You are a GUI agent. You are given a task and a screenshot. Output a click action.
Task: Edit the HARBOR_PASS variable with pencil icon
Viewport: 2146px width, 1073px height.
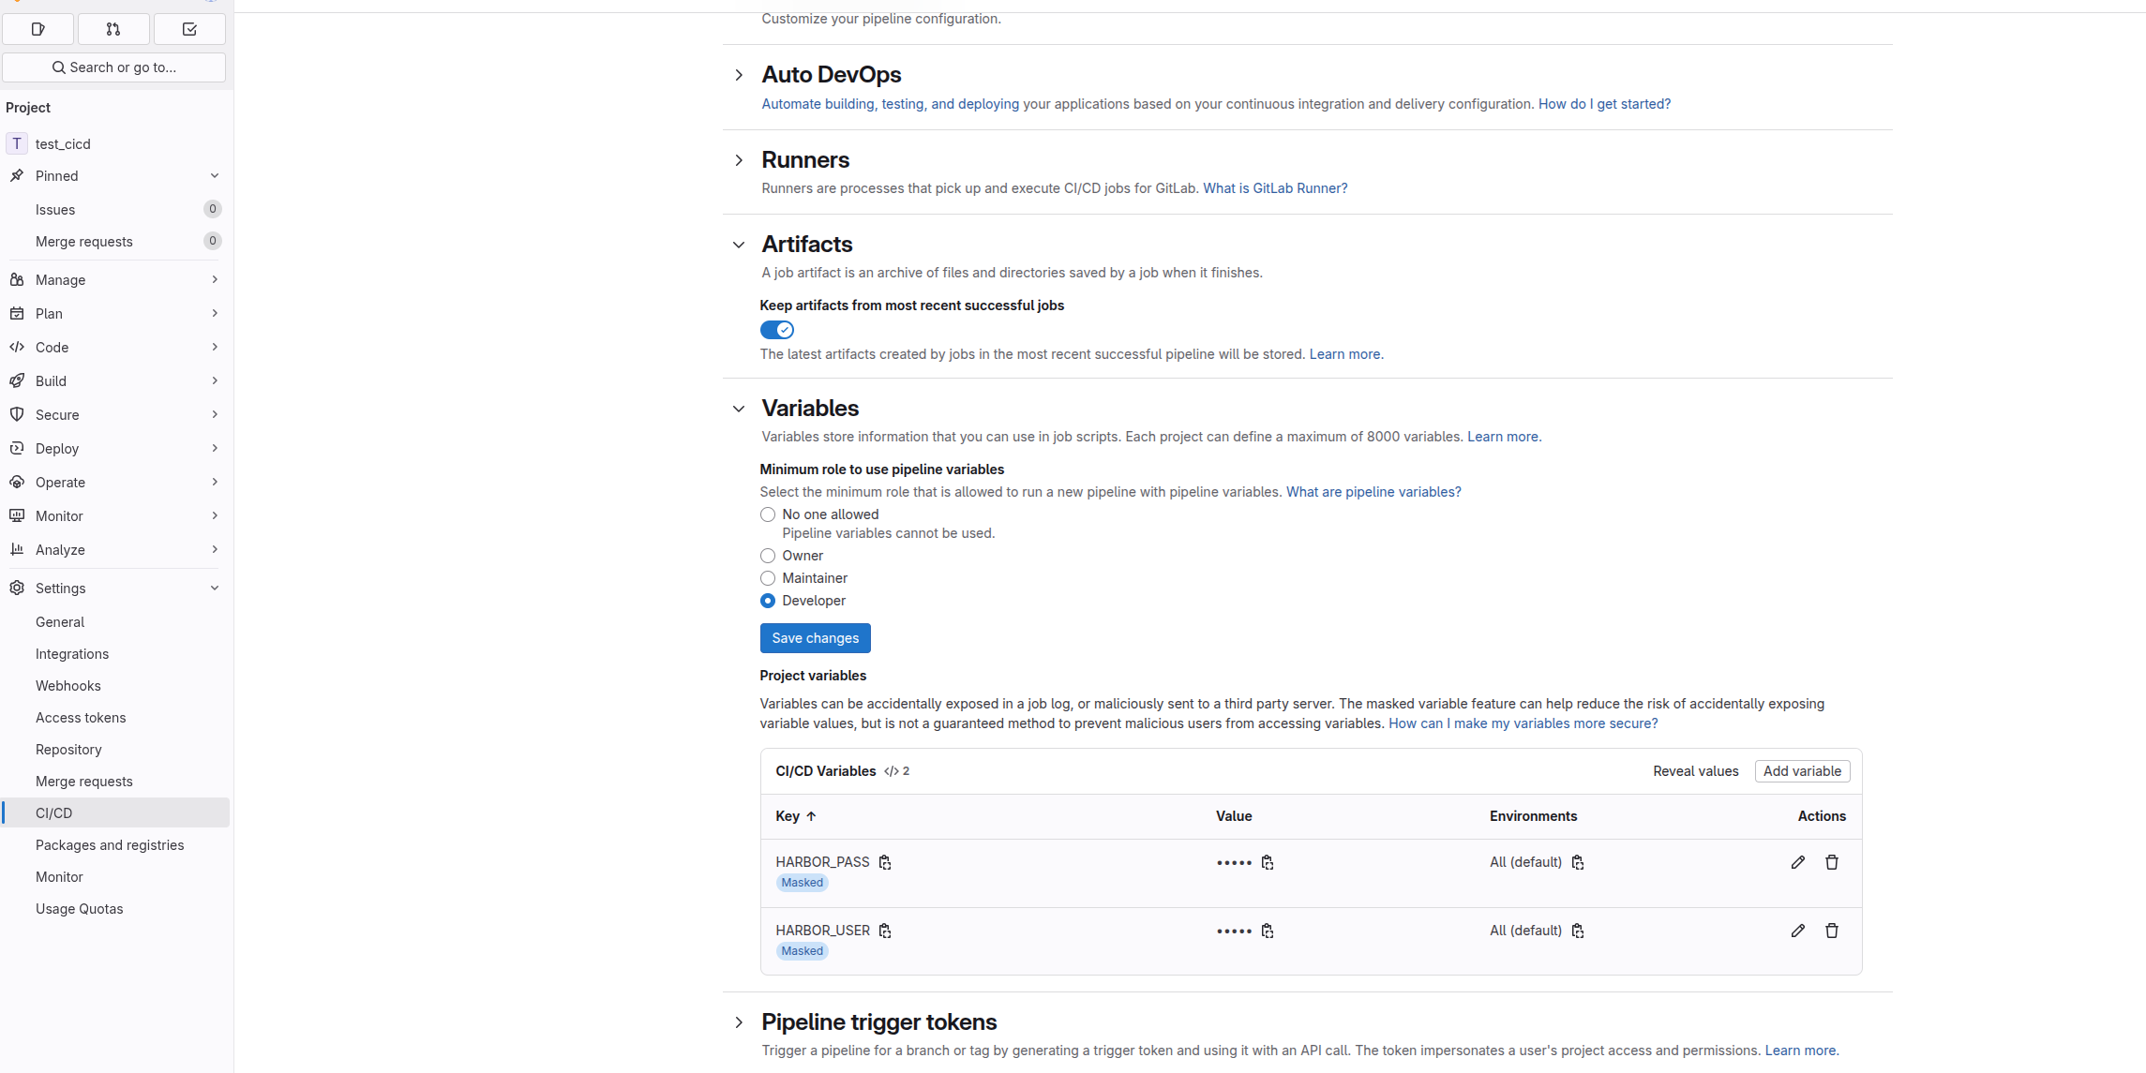[x=1797, y=862]
